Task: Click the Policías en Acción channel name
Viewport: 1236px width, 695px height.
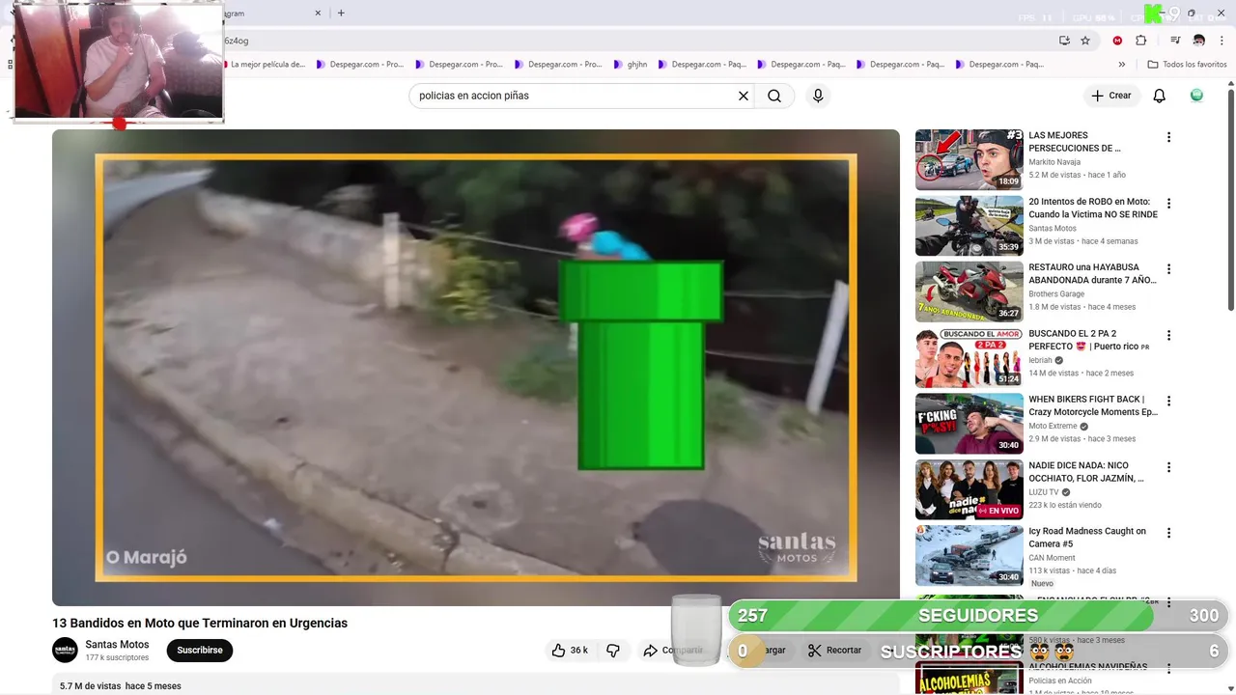Action: tap(1060, 681)
